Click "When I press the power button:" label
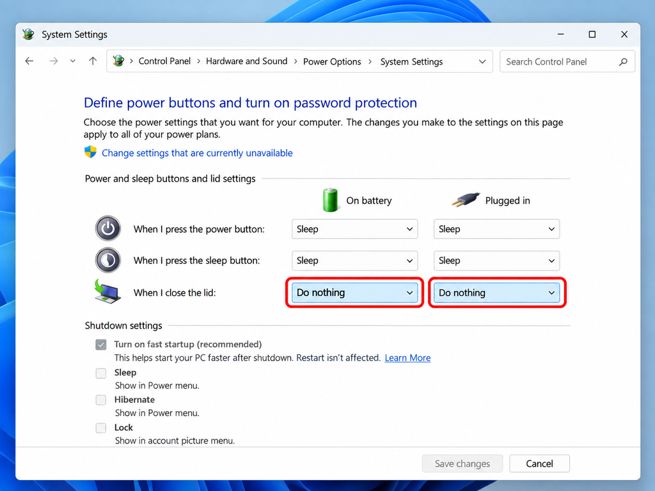 coord(199,230)
